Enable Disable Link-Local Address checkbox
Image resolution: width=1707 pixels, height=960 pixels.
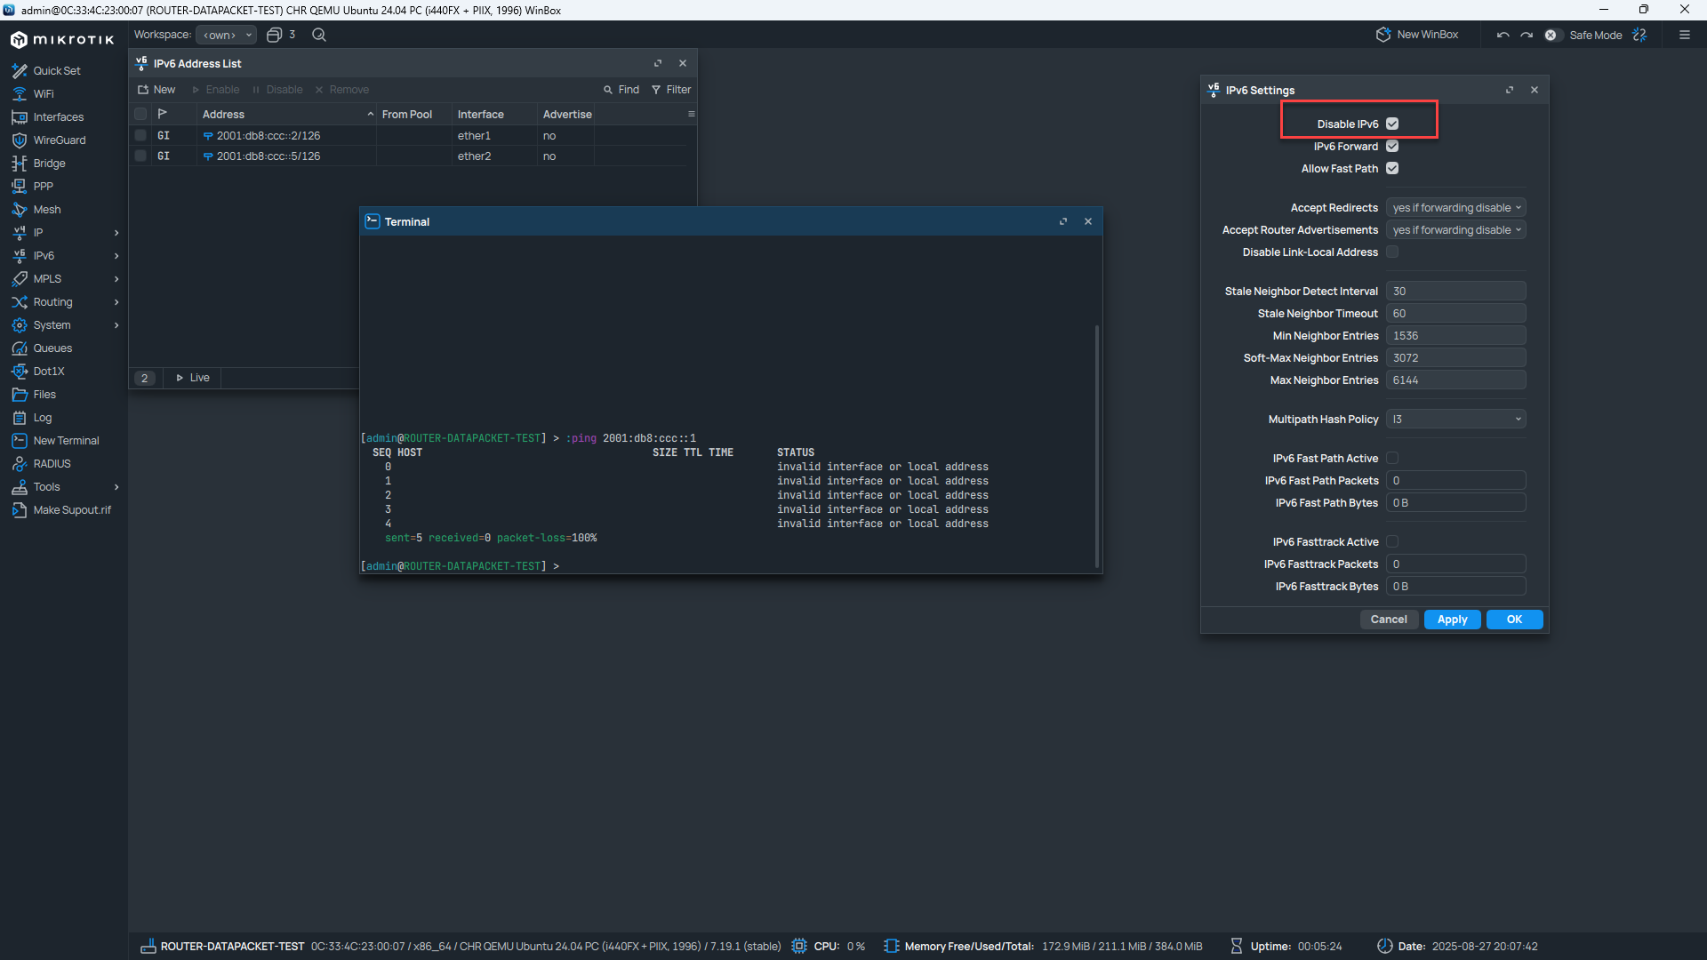click(x=1392, y=252)
